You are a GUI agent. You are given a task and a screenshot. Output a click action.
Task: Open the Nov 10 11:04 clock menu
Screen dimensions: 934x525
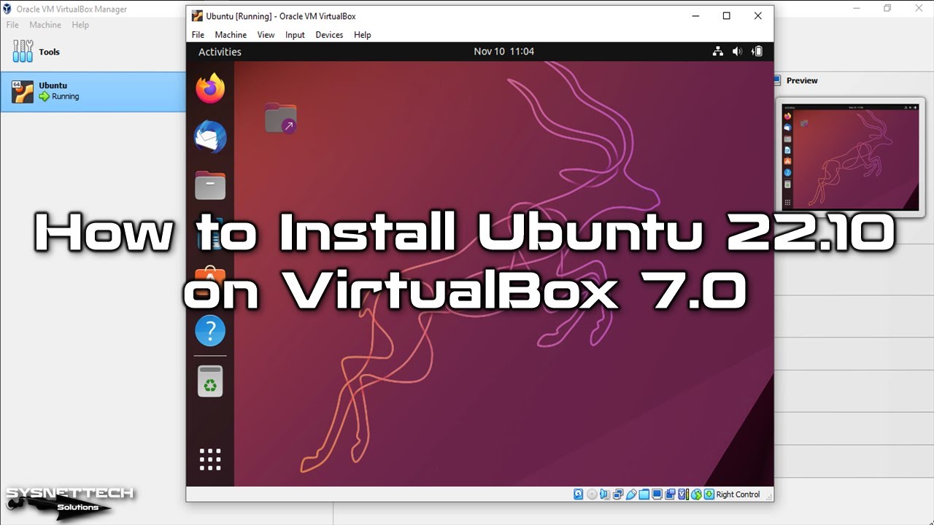(503, 52)
